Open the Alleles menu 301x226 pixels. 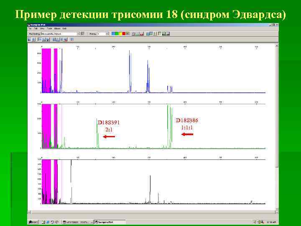click(57, 28)
